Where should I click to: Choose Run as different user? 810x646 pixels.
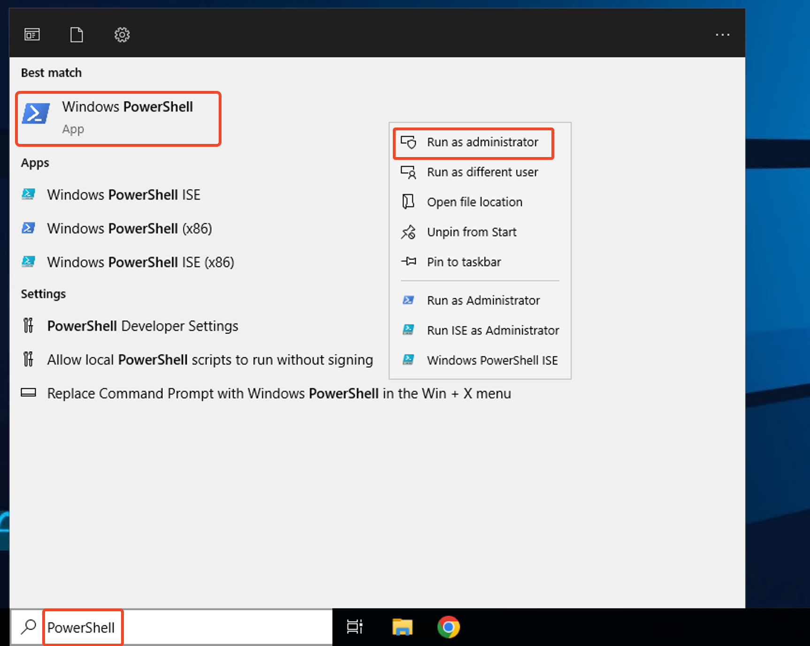pos(480,172)
